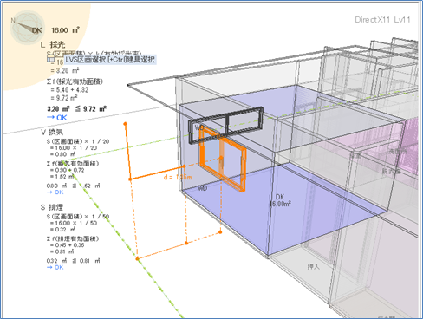Click the OK result under the 換気 section
This screenshot has height=319, width=423.
[55, 192]
